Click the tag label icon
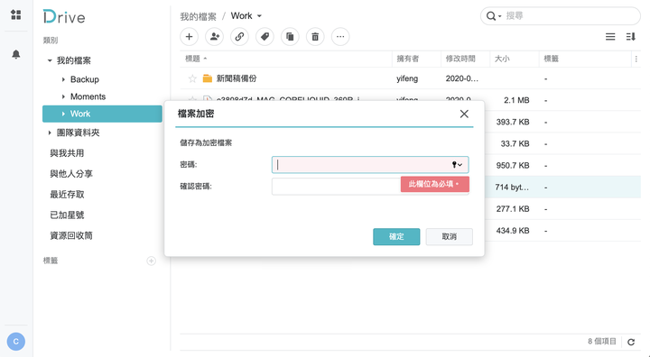The width and height of the screenshot is (650, 357). 265,37
